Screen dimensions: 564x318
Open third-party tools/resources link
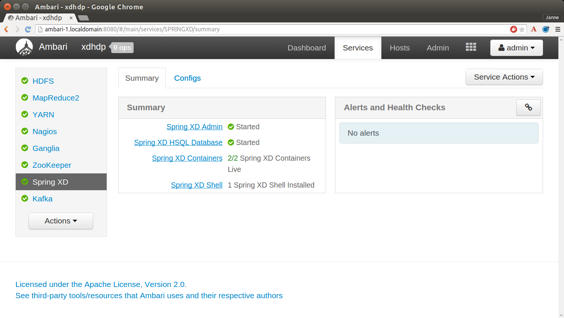(x=149, y=296)
